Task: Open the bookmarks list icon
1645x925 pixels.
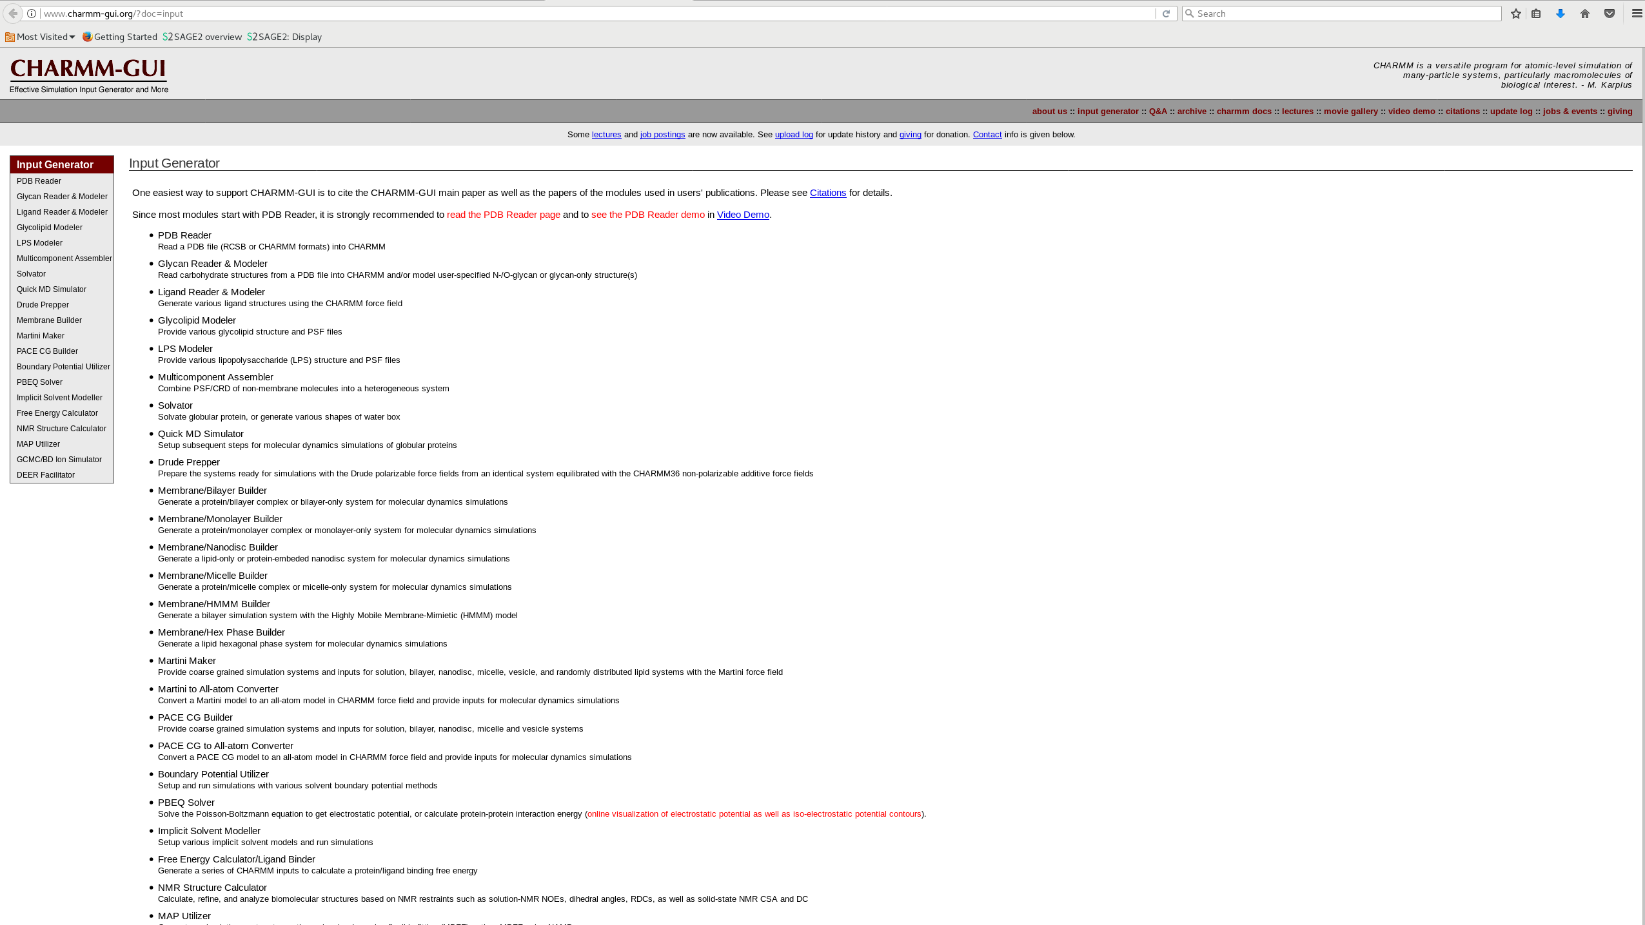Action: point(1536,14)
